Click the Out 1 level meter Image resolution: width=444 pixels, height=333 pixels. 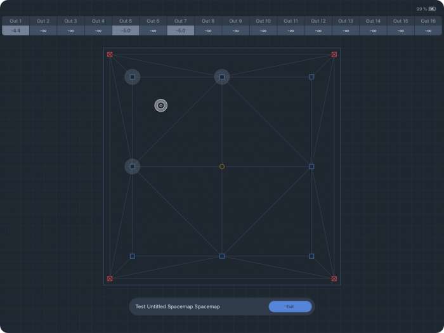point(16,30)
